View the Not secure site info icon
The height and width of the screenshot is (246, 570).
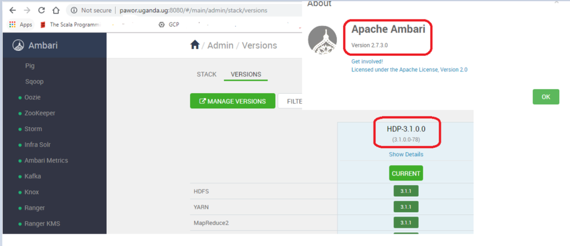point(74,10)
